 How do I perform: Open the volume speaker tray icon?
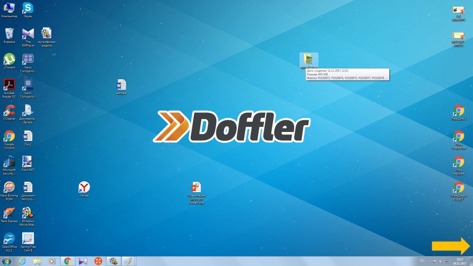click(x=440, y=261)
